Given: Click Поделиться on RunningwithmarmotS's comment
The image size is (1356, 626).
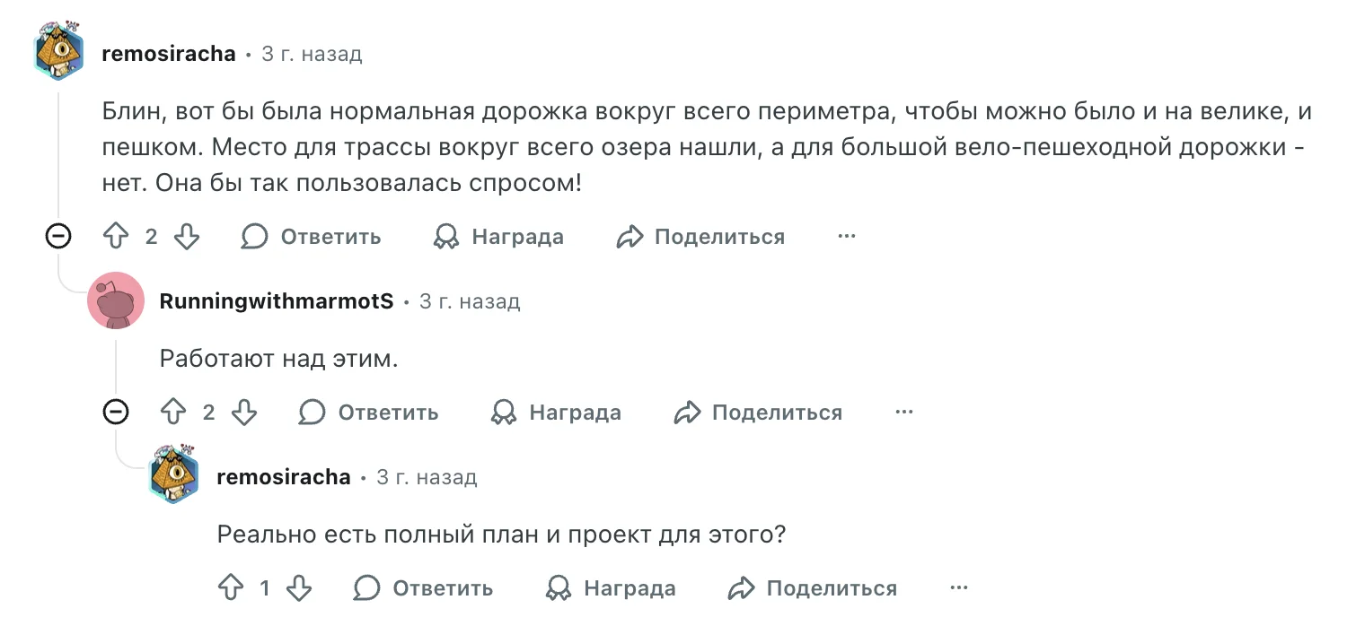Looking at the screenshot, I should [758, 413].
